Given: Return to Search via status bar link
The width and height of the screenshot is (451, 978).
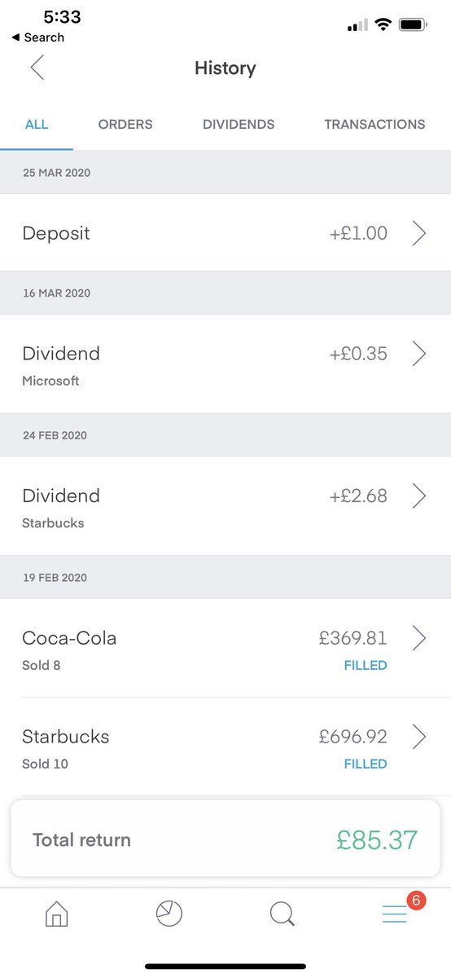Looking at the screenshot, I should tap(38, 37).
